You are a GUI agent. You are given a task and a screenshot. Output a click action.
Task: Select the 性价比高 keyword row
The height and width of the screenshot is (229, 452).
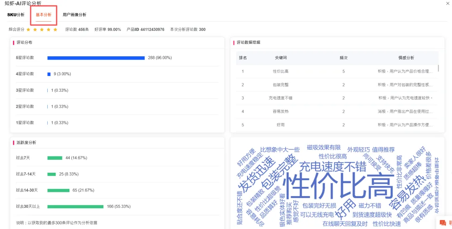(336, 71)
